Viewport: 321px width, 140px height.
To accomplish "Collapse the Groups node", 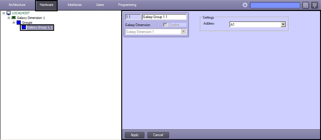I will point(14,23).
